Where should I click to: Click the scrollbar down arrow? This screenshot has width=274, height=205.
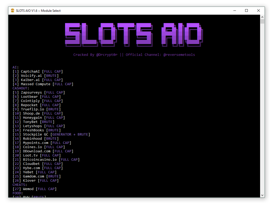263,195
